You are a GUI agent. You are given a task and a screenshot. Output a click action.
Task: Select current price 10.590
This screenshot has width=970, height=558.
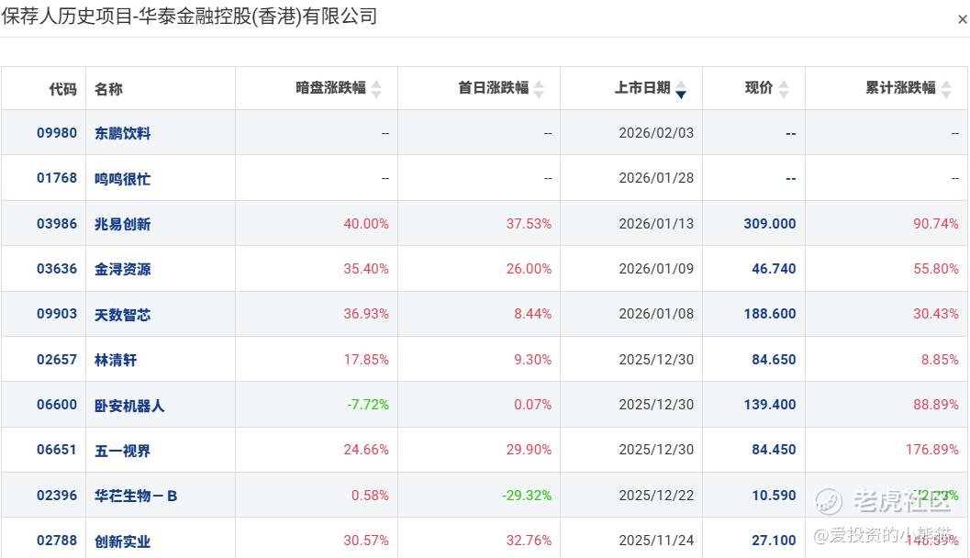(x=774, y=496)
